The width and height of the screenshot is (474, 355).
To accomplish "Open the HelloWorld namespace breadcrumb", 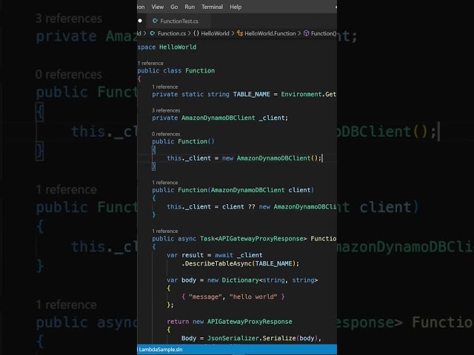I will click(x=215, y=33).
